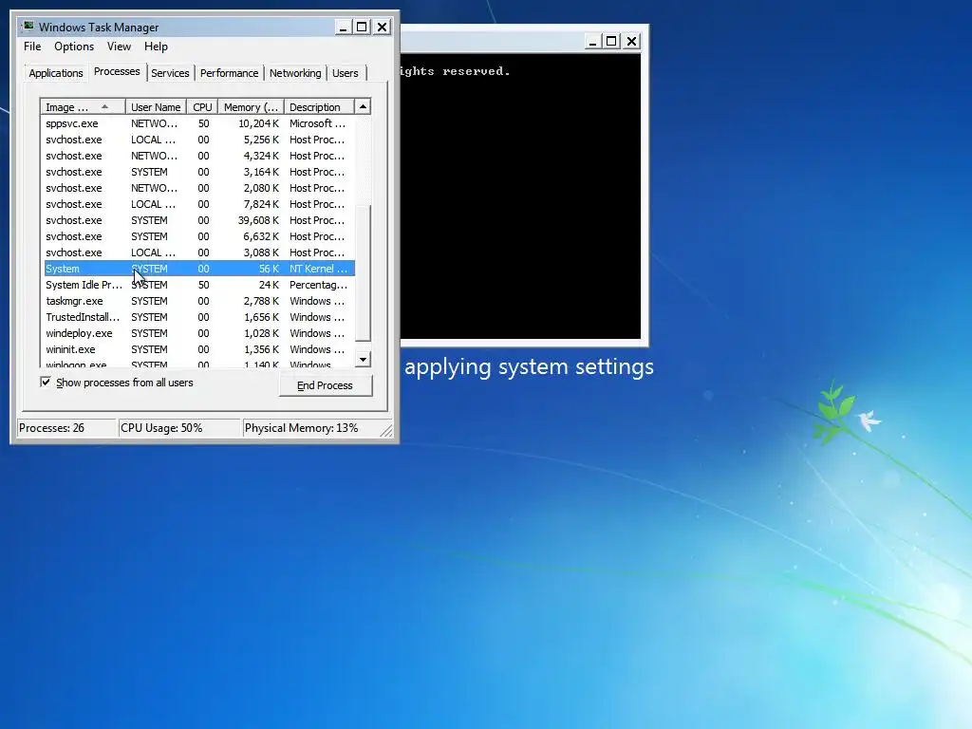Click the process list scrollbar thumb
This screenshot has height=729, width=972.
tap(363, 272)
